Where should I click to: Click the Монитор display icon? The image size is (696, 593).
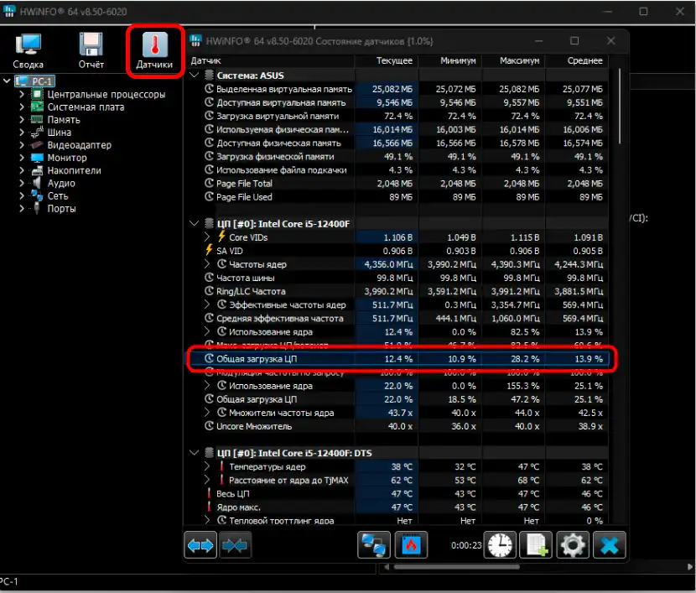tap(37, 158)
